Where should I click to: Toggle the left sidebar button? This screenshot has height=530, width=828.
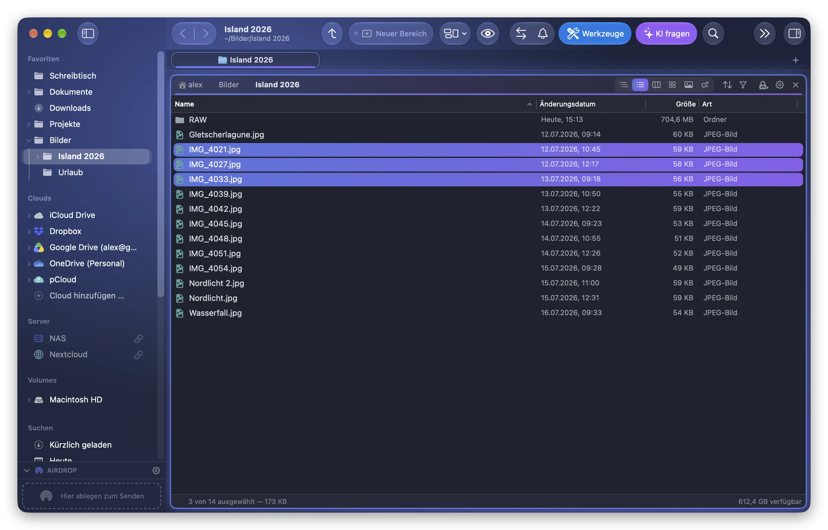[88, 34]
